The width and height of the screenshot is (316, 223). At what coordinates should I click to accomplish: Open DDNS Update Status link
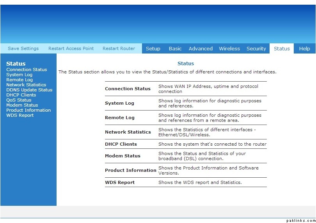(29, 90)
